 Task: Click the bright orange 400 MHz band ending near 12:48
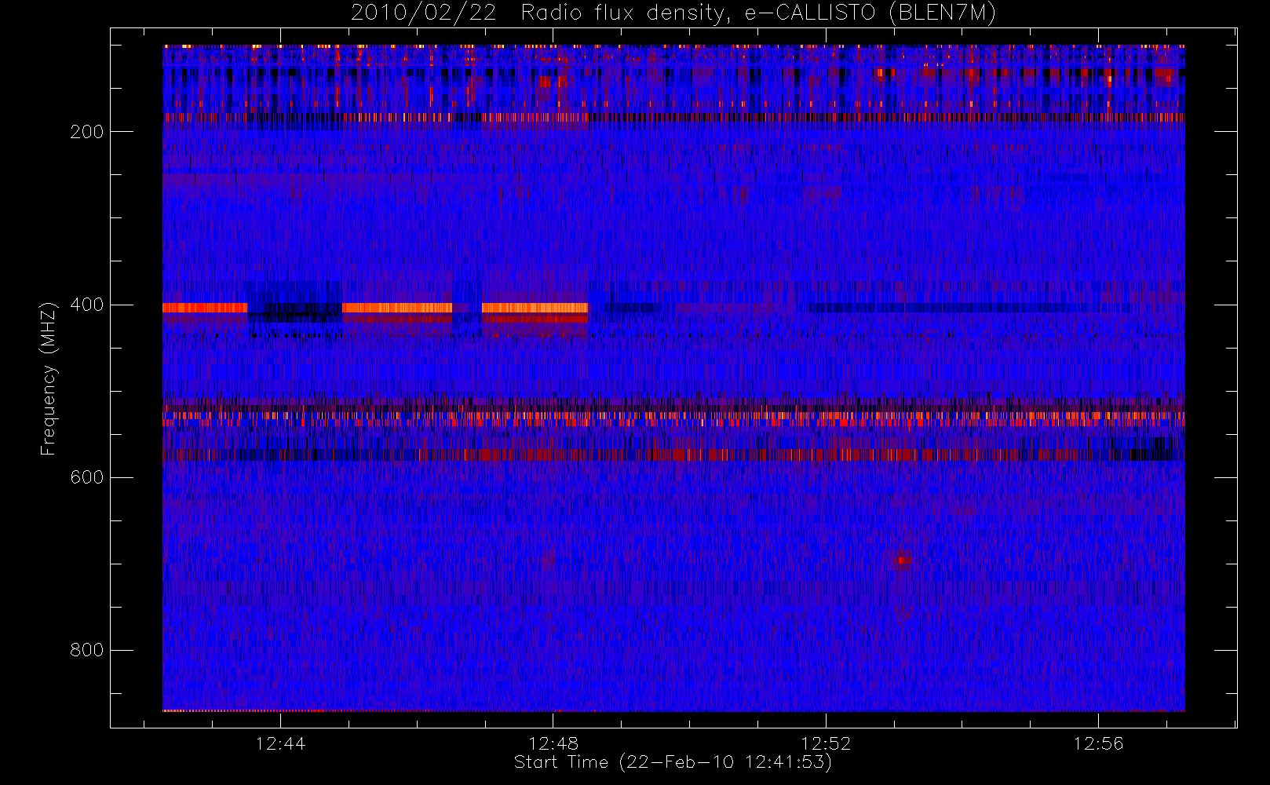pos(535,308)
